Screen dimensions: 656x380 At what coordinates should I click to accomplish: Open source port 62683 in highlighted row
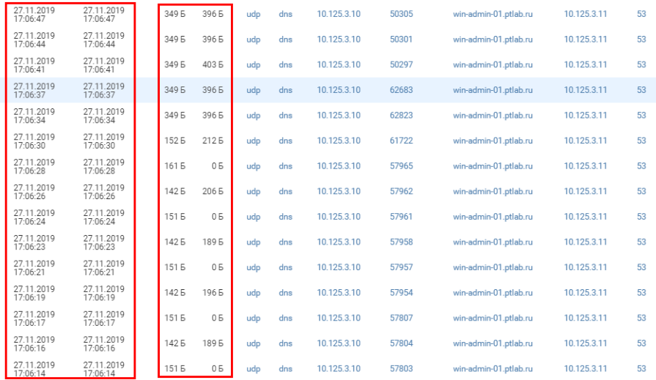click(401, 90)
